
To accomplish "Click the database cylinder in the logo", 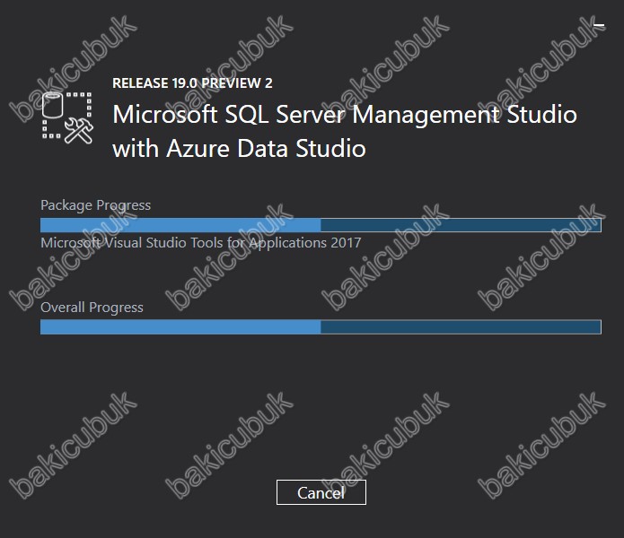I will (x=53, y=105).
